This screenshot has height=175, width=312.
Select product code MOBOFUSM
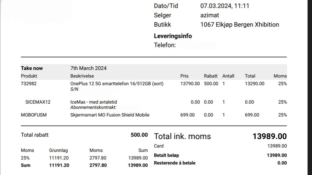pyautogui.click(x=33, y=115)
